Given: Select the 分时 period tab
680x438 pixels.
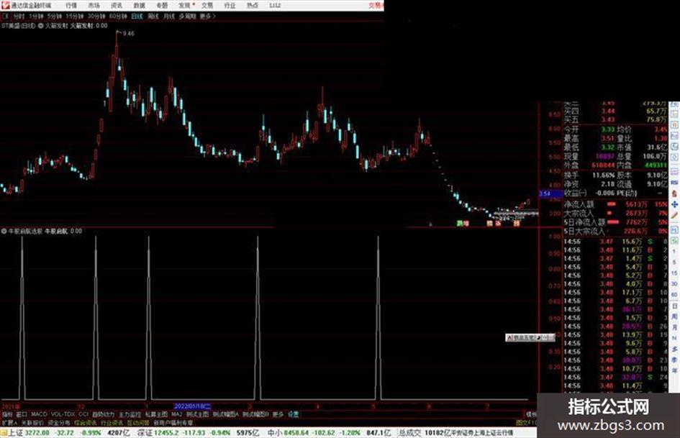Looking at the screenshot, I should point(18,16).
